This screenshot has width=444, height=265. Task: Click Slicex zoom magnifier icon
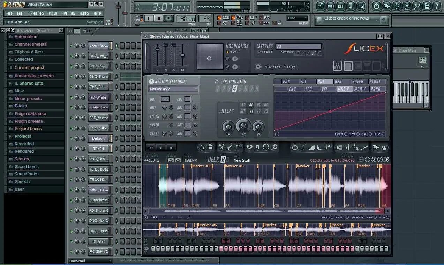coord(274,147)
